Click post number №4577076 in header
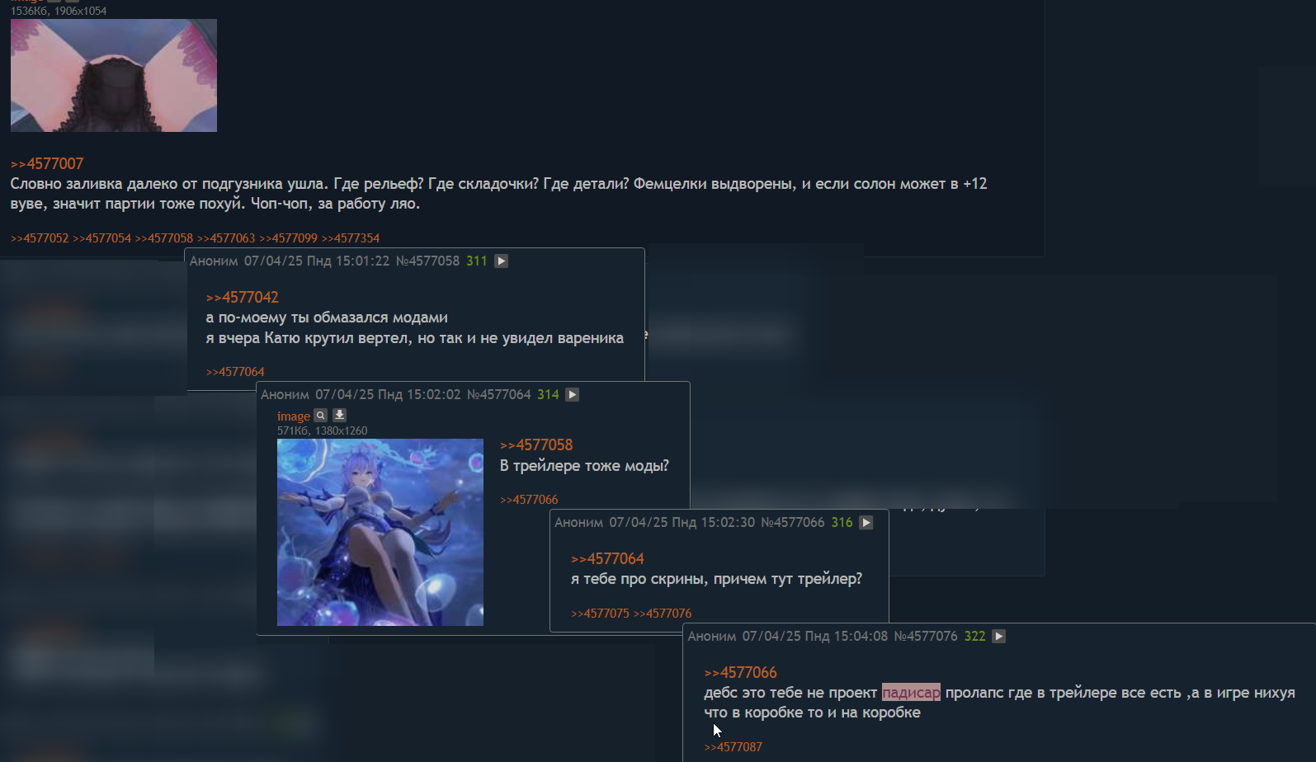This screenshot has width=1316, height=762. 926,636
